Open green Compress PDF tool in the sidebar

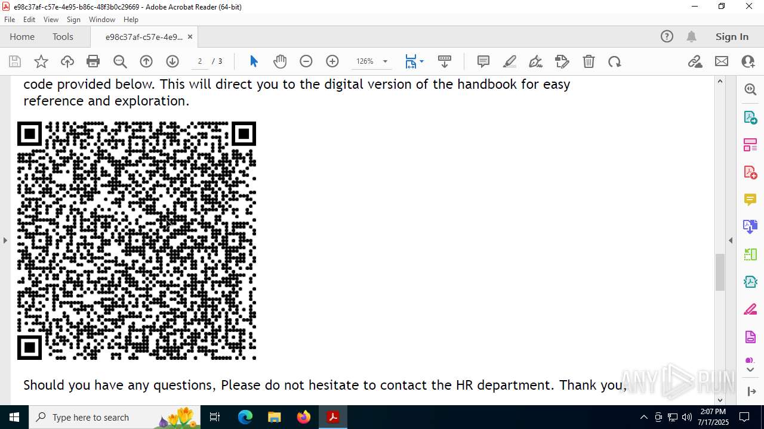(x=750, y=254)
